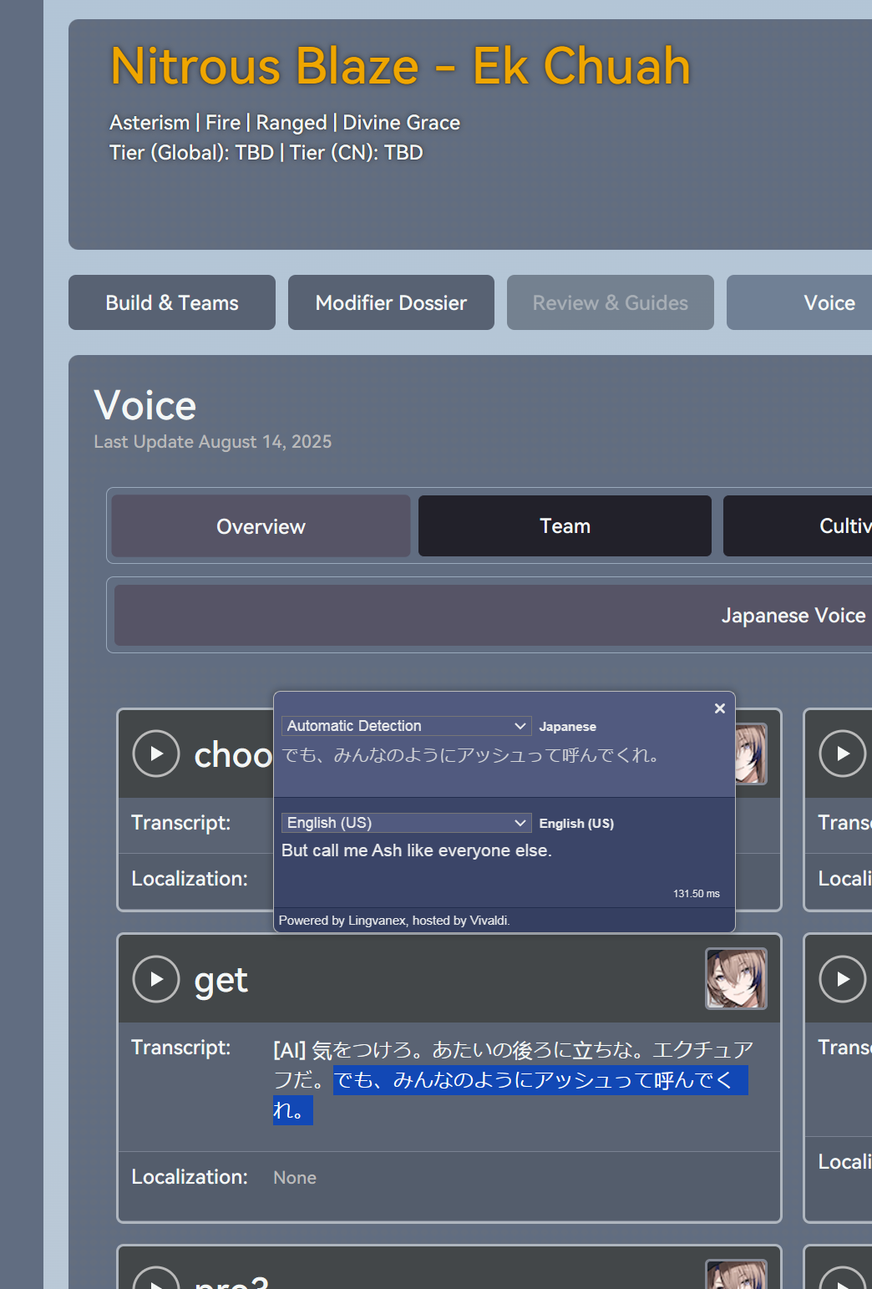872x1289 pixels.
Task: Select the Overview voice category
Action: [x=261, y=526]
